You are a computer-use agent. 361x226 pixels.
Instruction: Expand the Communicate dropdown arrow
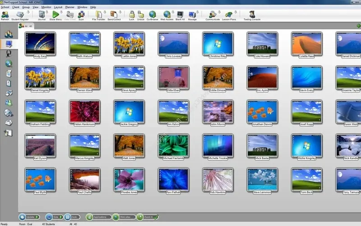click(219, 12)
